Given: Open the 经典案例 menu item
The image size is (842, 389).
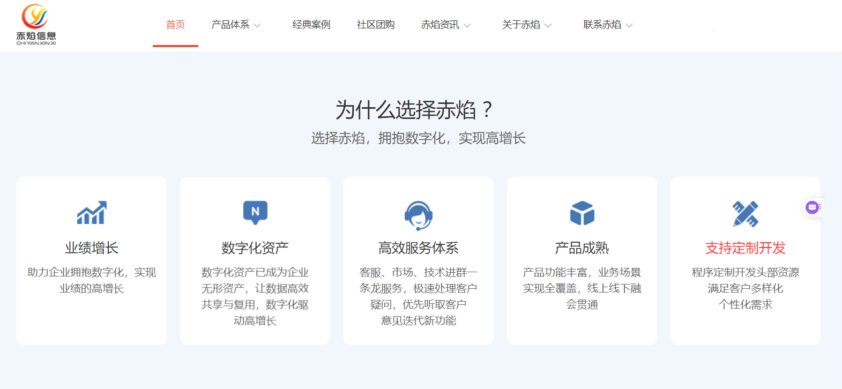Looking at the screenshot, I should click(311, 25).
